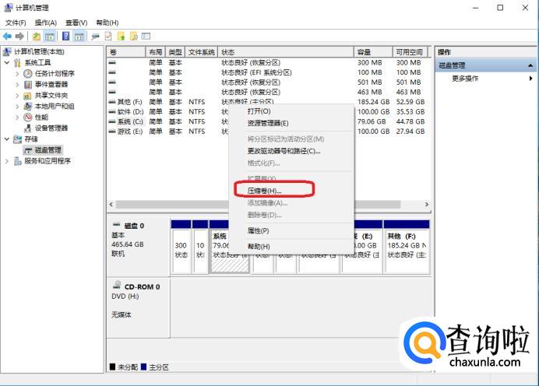Click the yellow note with green arrow icon

click(x=121, y=36)
